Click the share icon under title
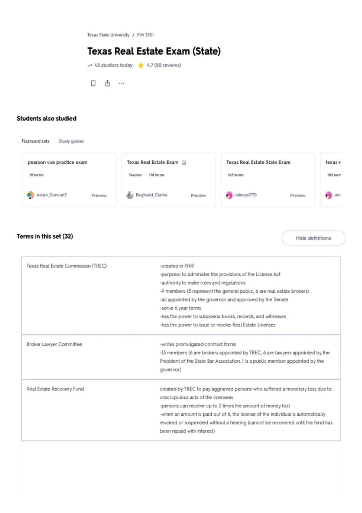Image resolution: width=362 pixels, height=513 pixels. (107, 83)
